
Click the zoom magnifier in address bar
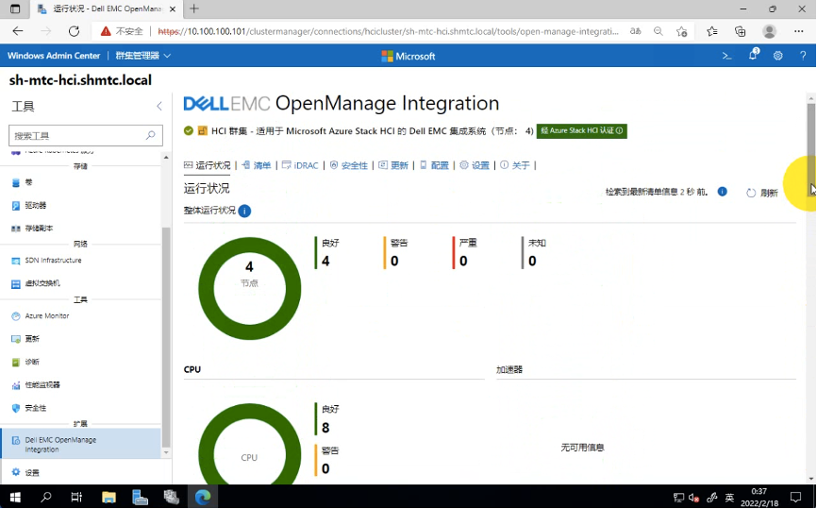tap(659, 31)
